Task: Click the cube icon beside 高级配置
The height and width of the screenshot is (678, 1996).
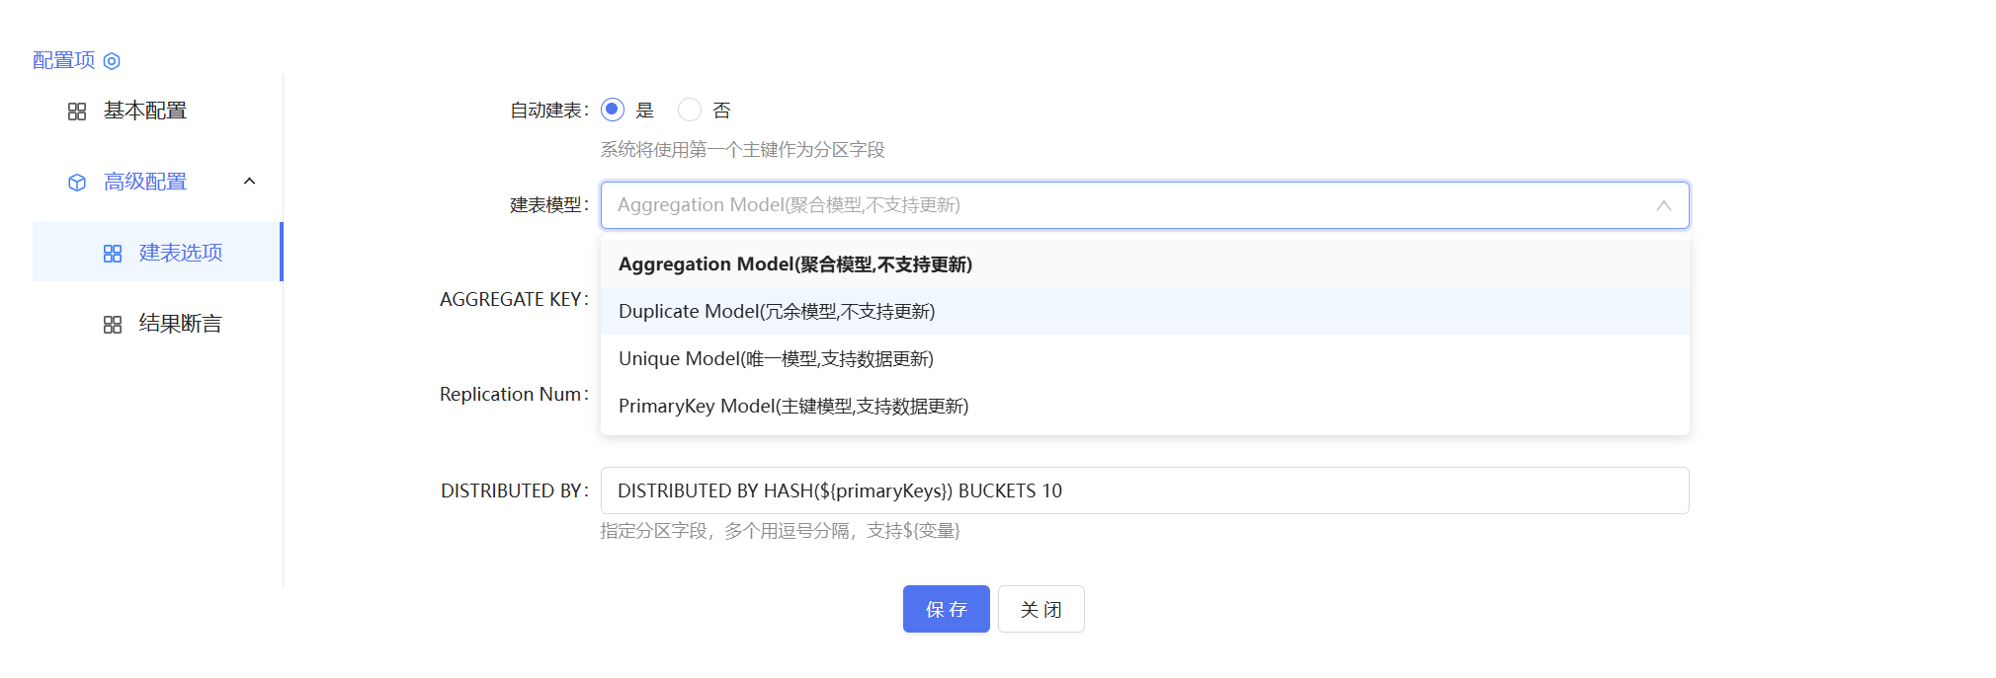Action: [77, 182]
